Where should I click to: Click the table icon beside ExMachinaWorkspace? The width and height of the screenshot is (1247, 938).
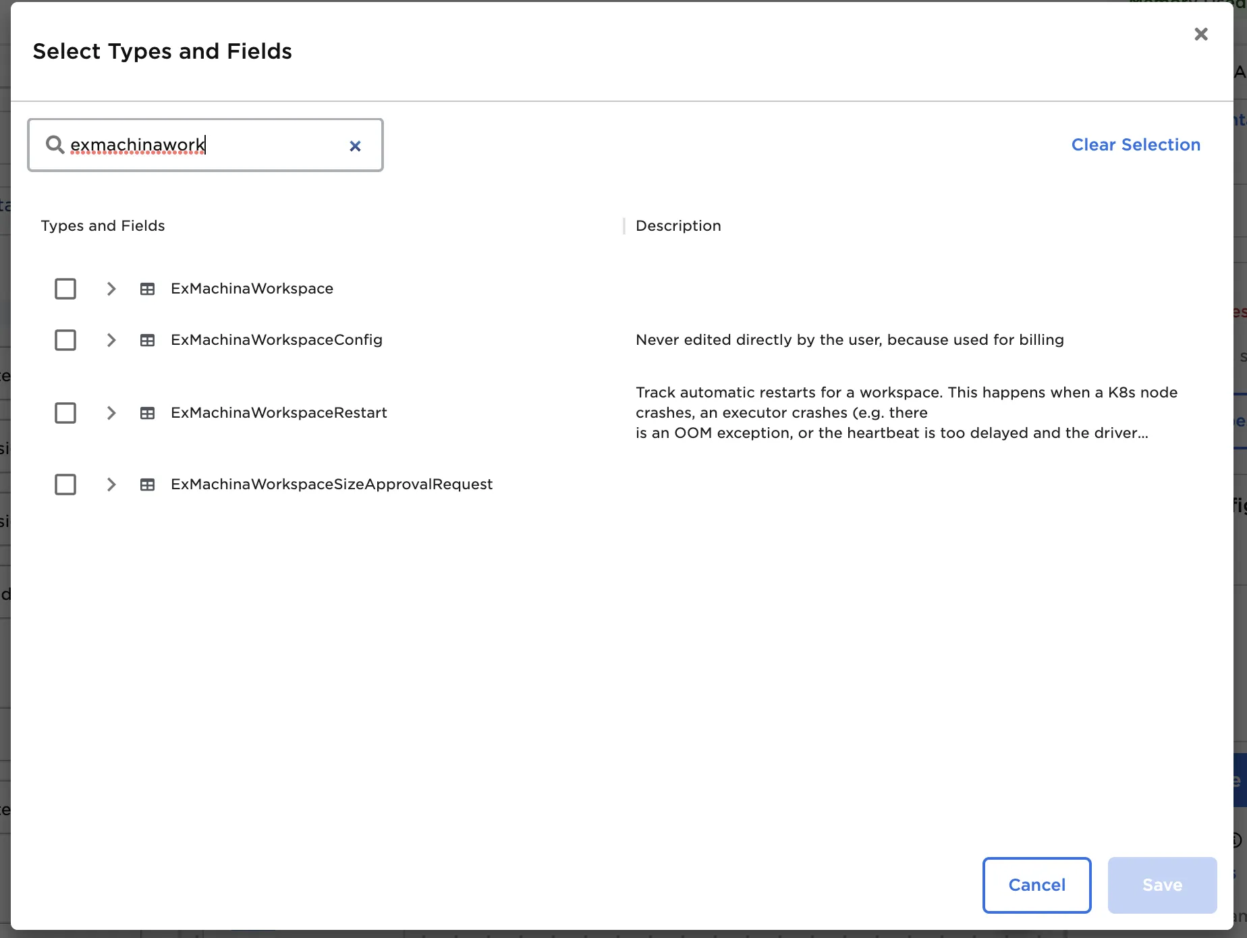coord(147,288)
